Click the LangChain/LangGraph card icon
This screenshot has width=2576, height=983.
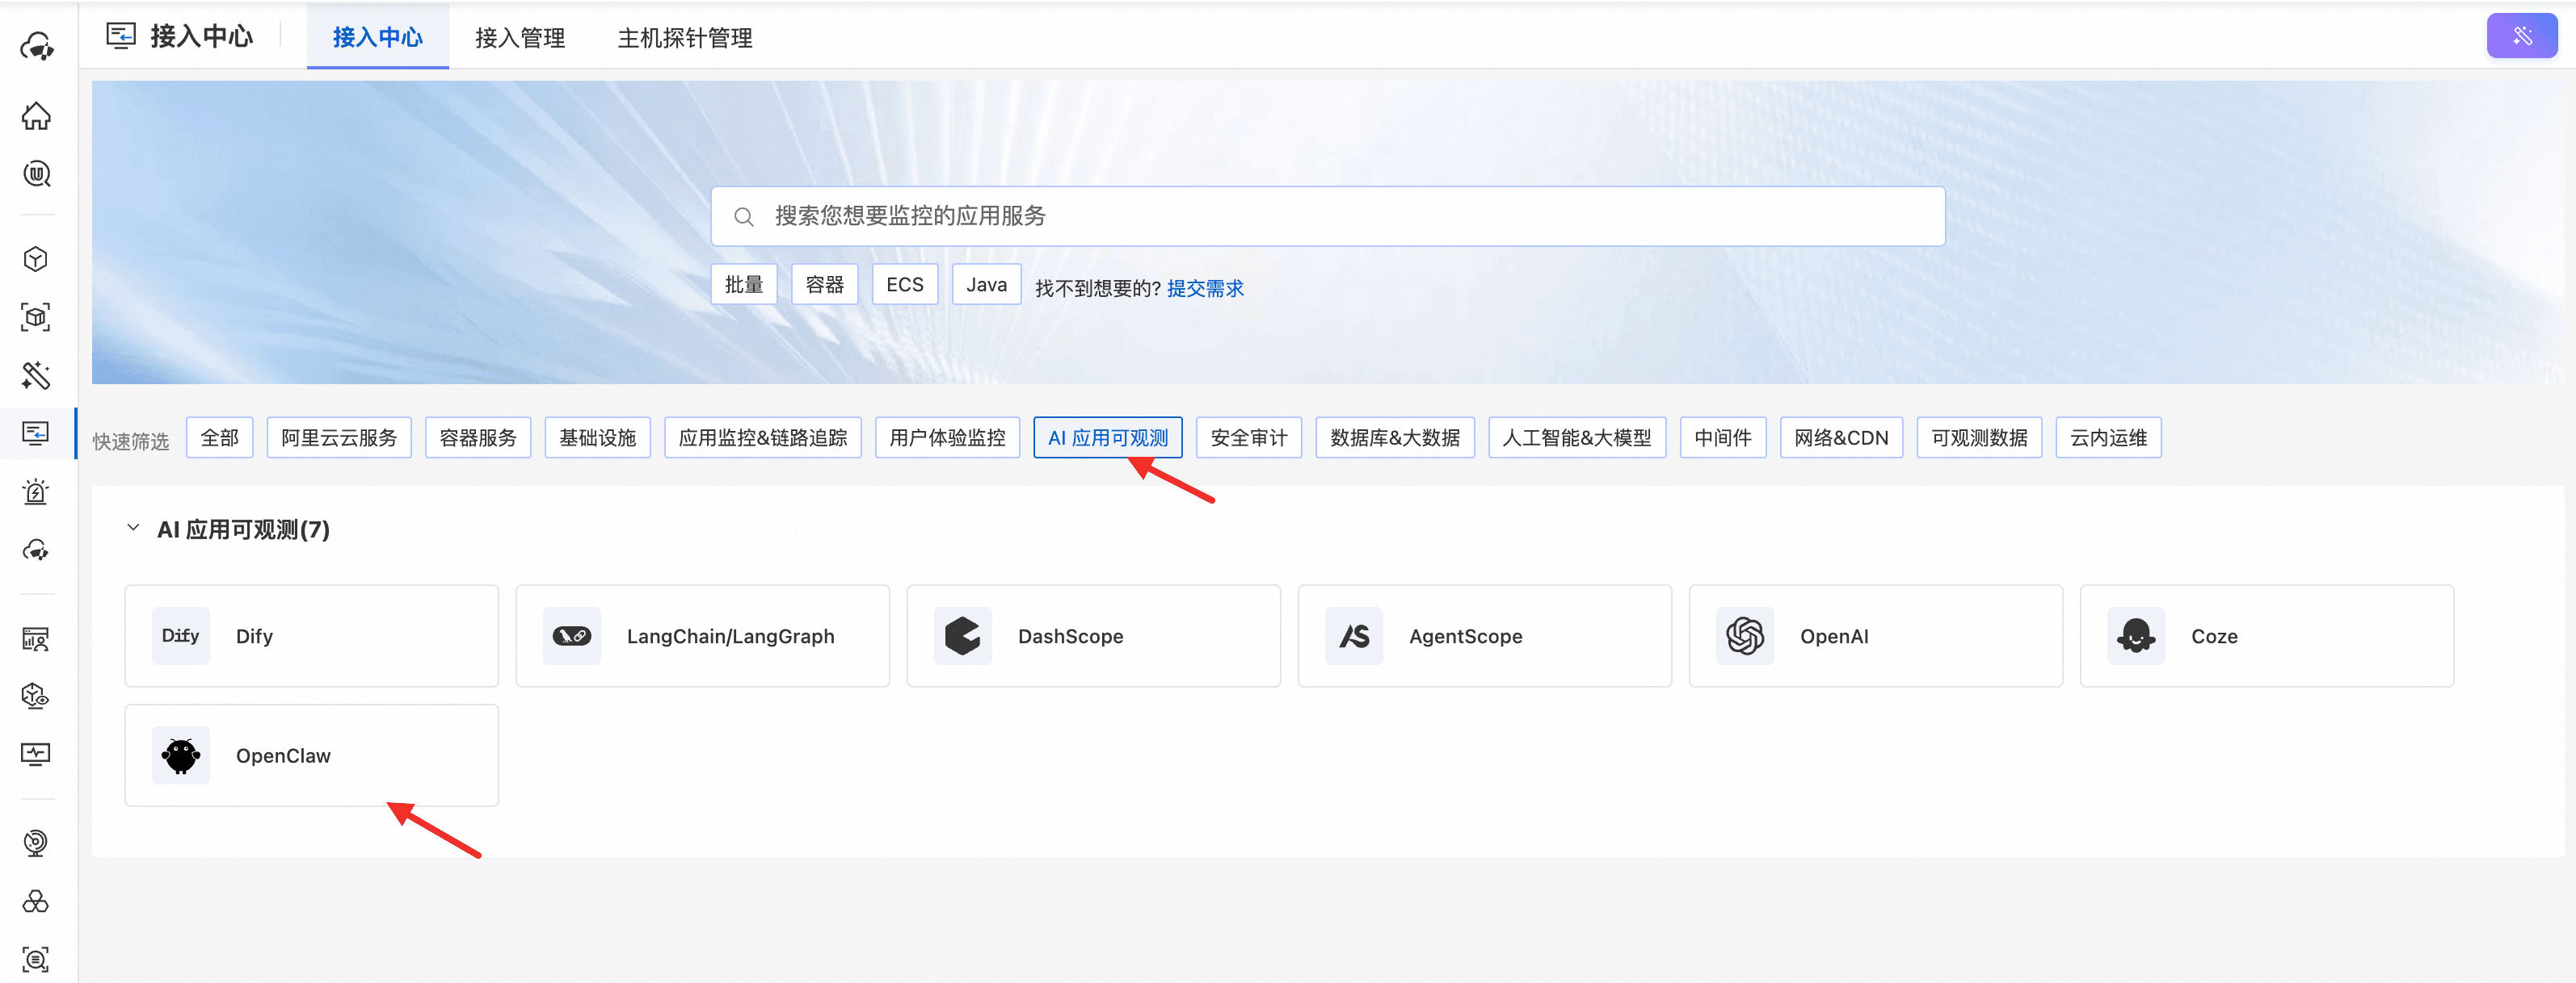click(x=572, y=636)
